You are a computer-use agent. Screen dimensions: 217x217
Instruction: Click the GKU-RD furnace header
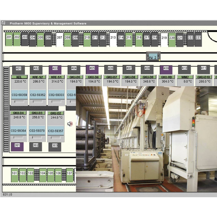[166, 77]
